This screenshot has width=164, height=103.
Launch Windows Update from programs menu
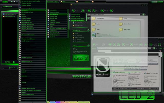33,5
